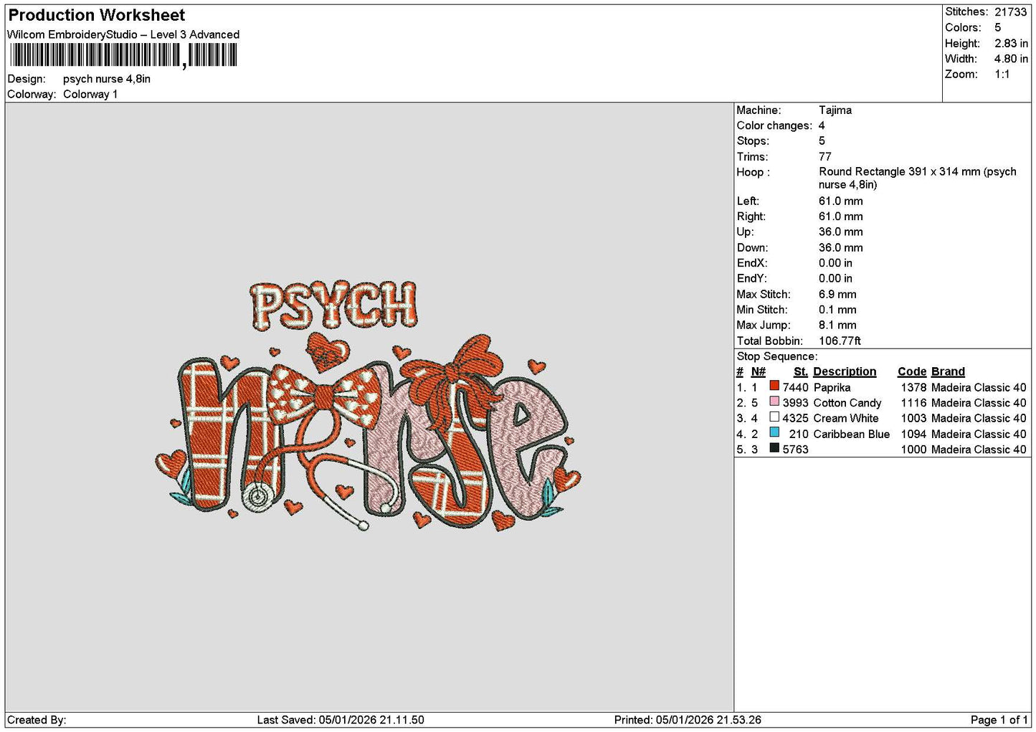
Task: Click the psych nurse embroidery design preview
Action: point(369,407)
